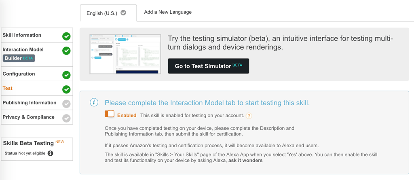The image size is (414, 180).
Task: Click the Status Not yet eligible text
Action: [x=25, y=153]
